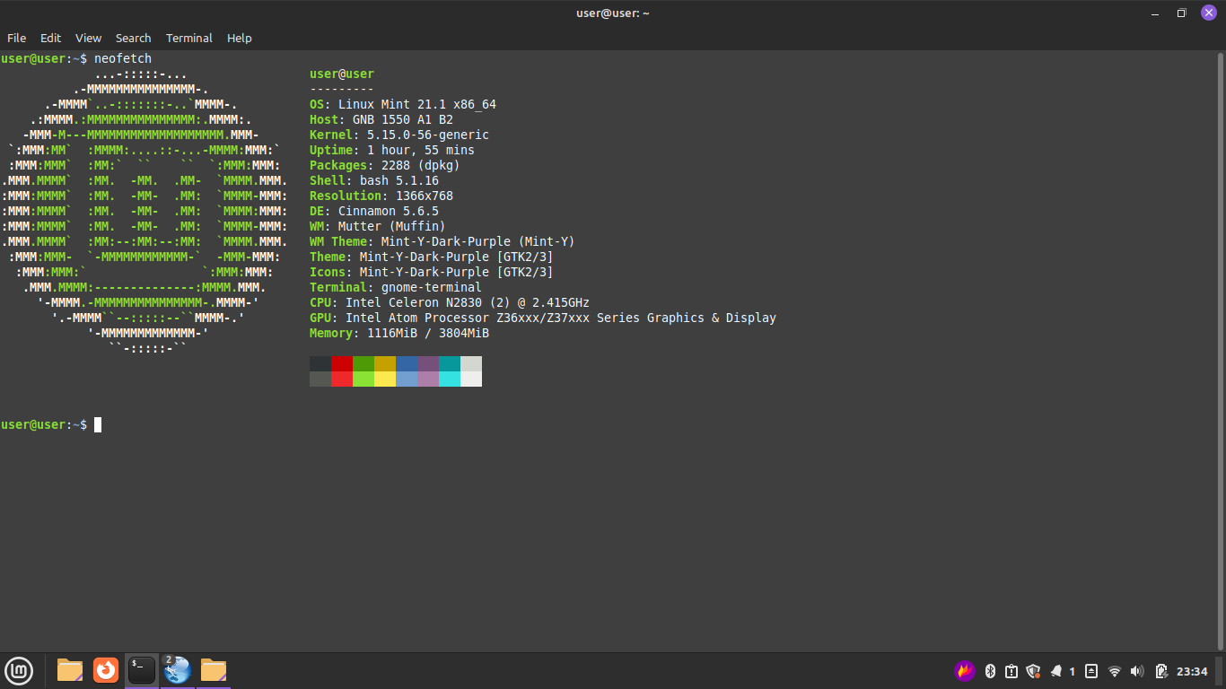Click the window title "user@user: ~"

(x=613, y=13)
